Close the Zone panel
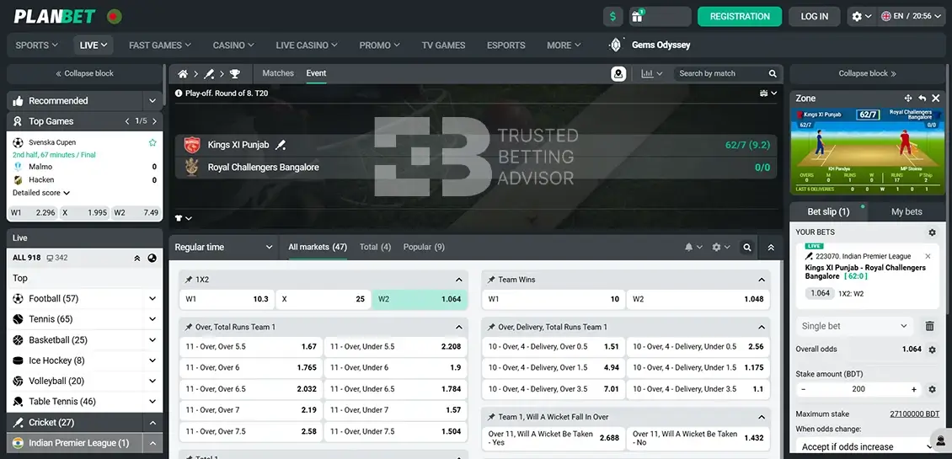 [936, 99]
